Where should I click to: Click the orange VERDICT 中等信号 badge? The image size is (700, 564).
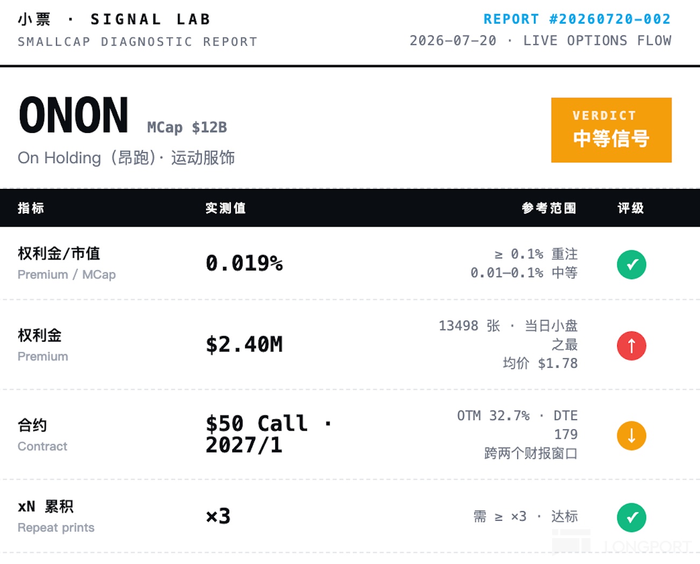(x=611, y=130)
